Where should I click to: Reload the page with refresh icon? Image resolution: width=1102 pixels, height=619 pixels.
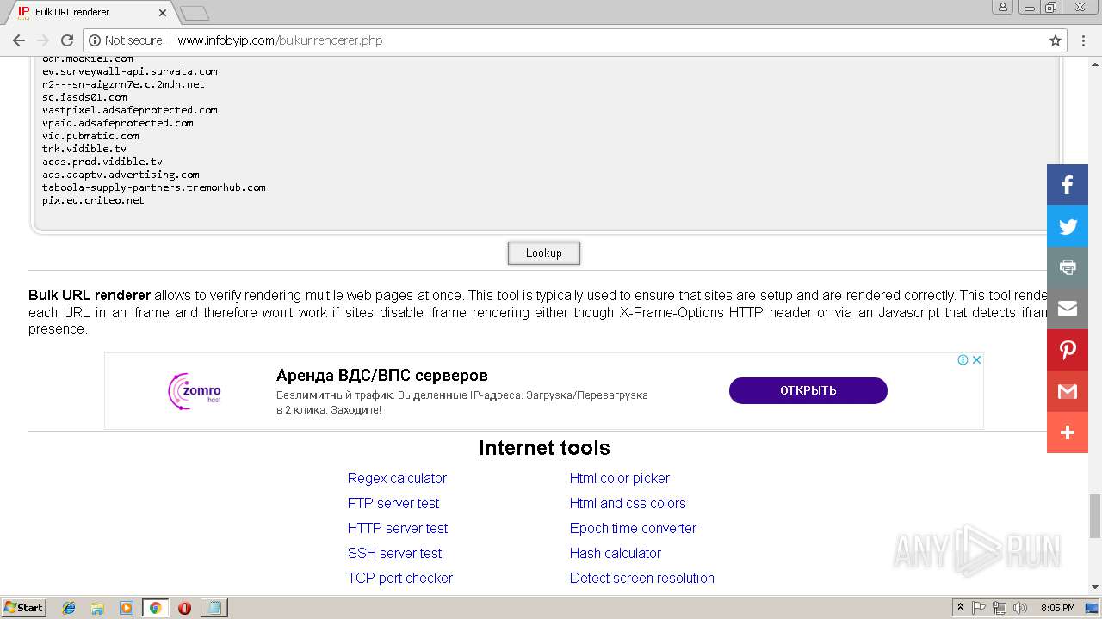pos(67,40)
